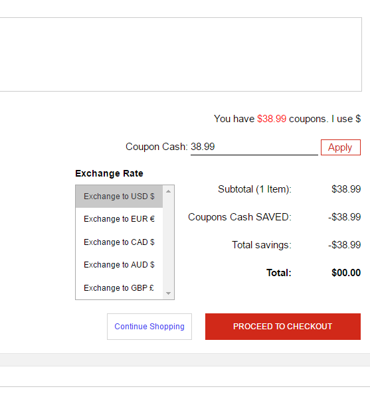Image resolution: width=370 pixels, height=395 pixels.
Task: Select Exchange to AUD $ option
Action: click(119, 265)
